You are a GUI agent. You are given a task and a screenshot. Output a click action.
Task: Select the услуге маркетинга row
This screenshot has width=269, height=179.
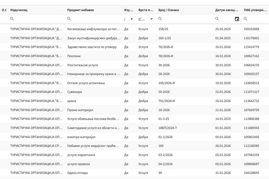(x=81, y=155)
